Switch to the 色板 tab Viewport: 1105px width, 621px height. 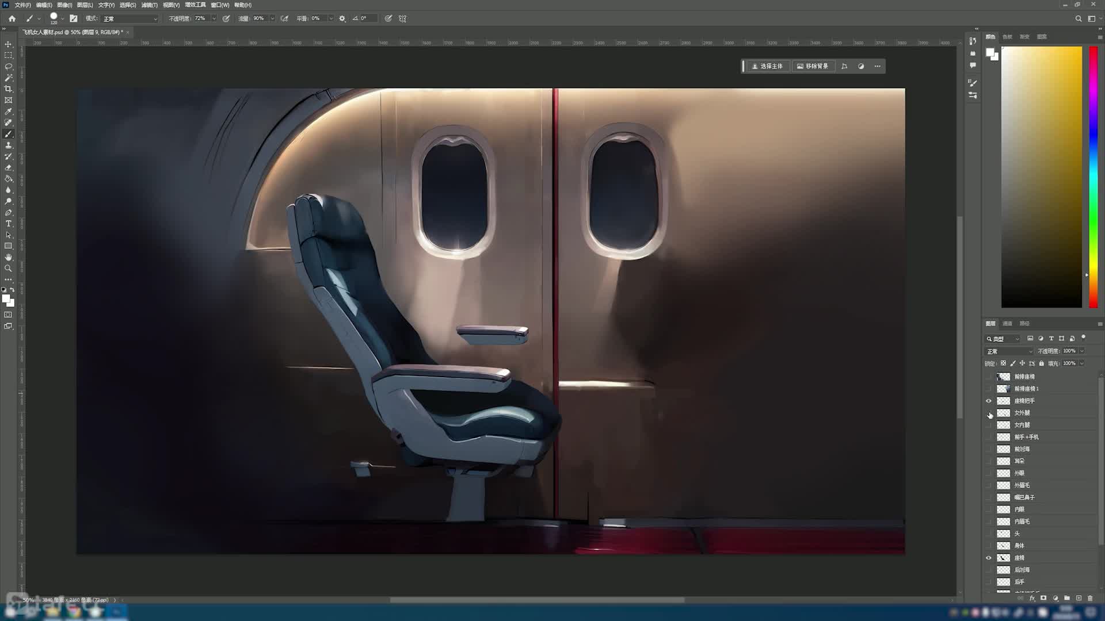1007,36
